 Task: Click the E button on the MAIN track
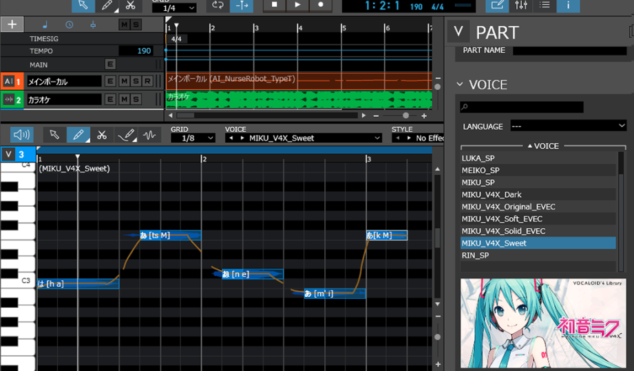click(x=110, y=65)
